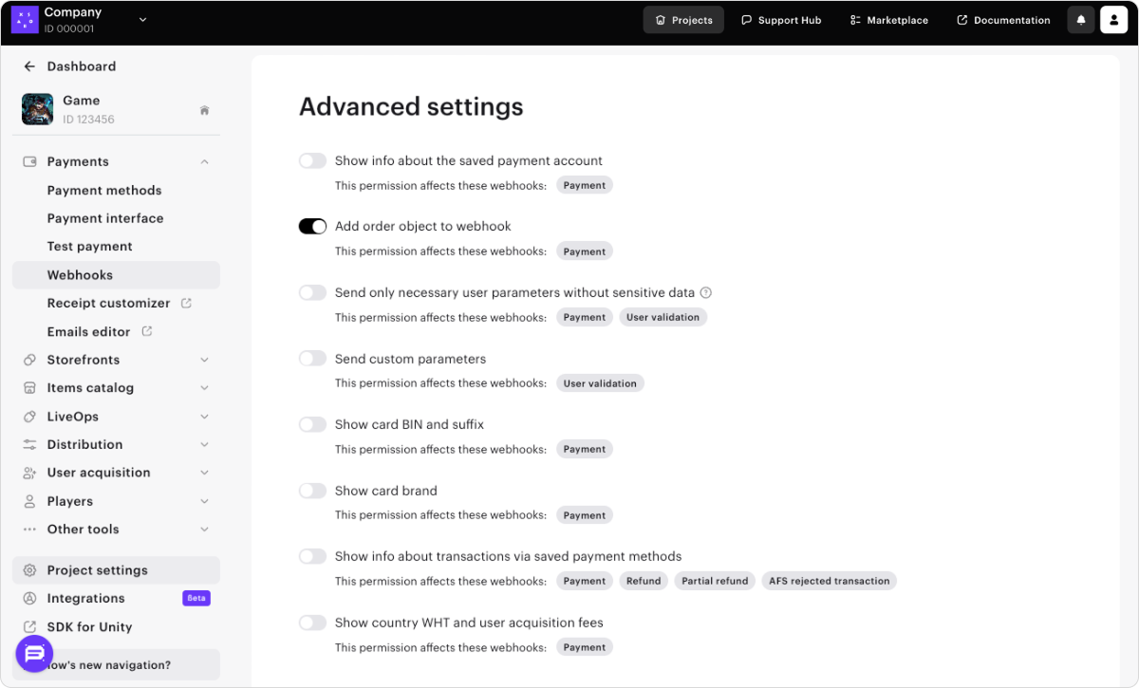Click the help icon after sensitive data option
The image size is (1139, 688).
tap(705, 292)
